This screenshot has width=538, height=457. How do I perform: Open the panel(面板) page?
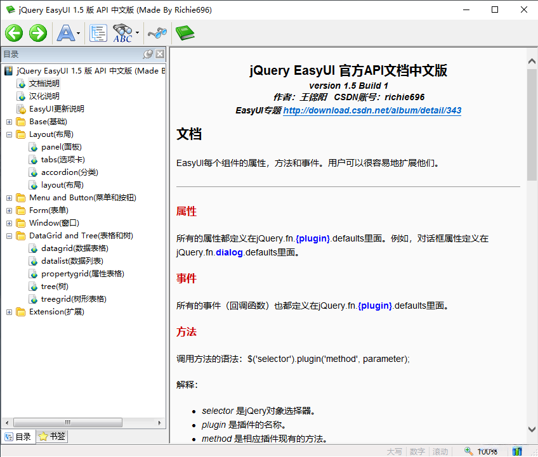click(x=61, y=147)
